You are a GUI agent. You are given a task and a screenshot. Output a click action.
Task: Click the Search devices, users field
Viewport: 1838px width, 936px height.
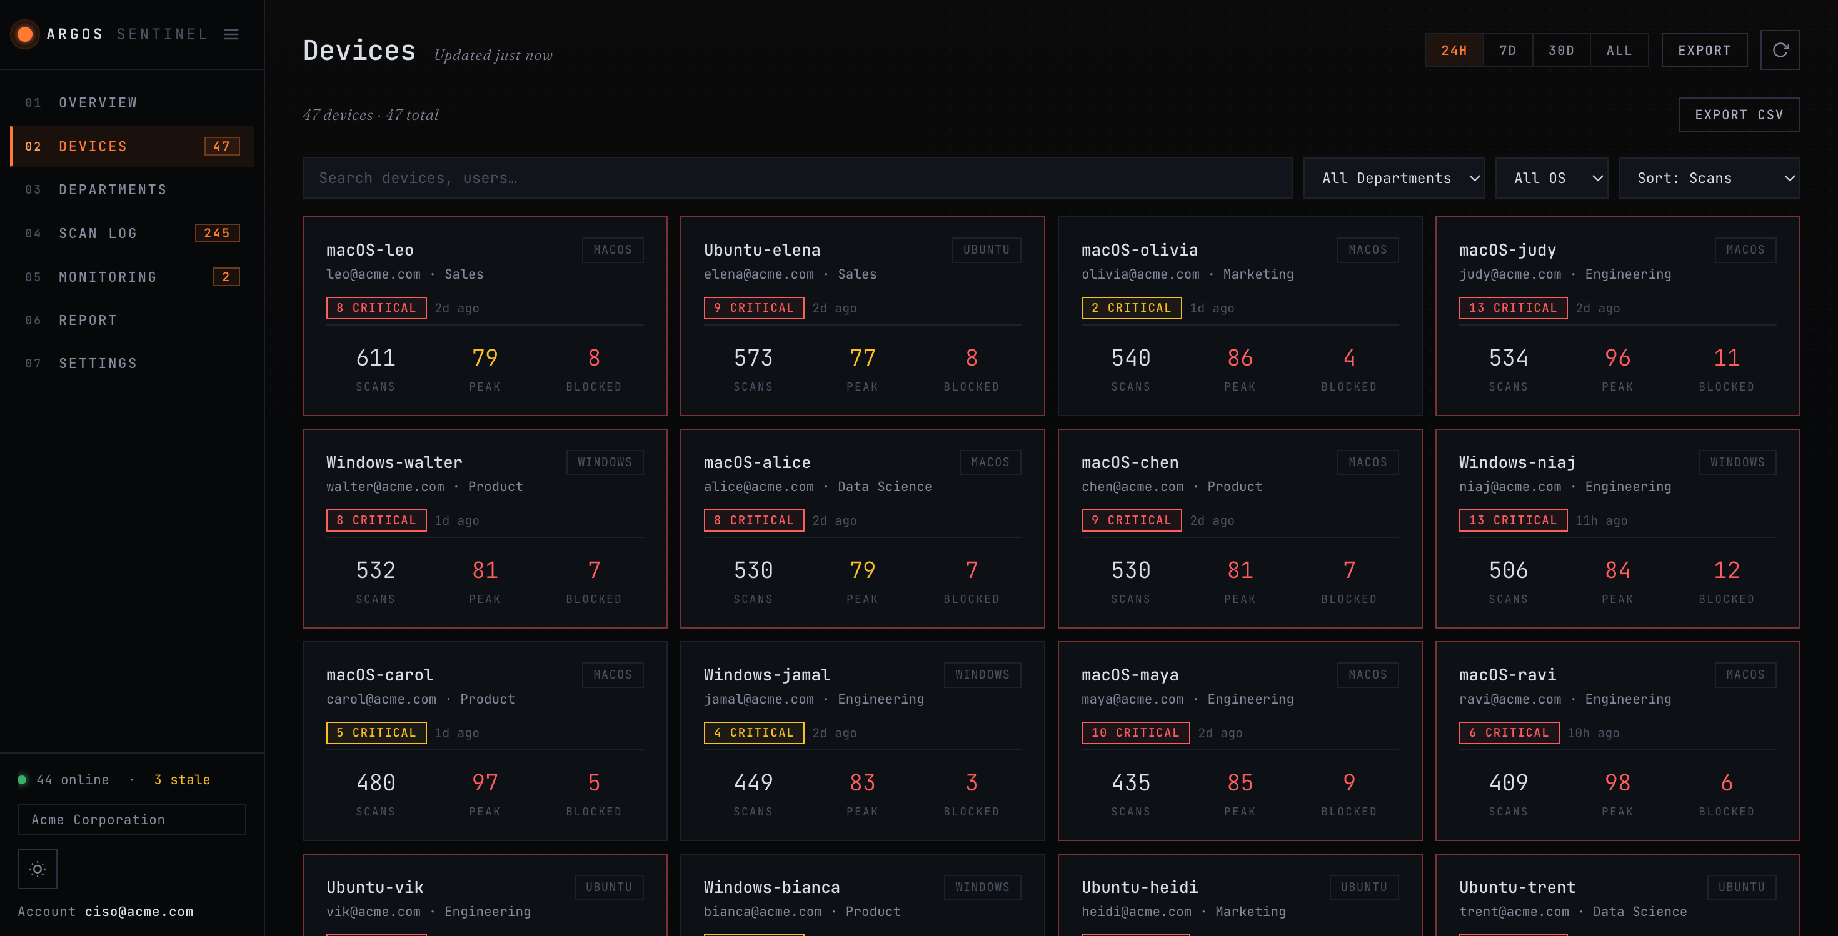click(x=797, y=178)
